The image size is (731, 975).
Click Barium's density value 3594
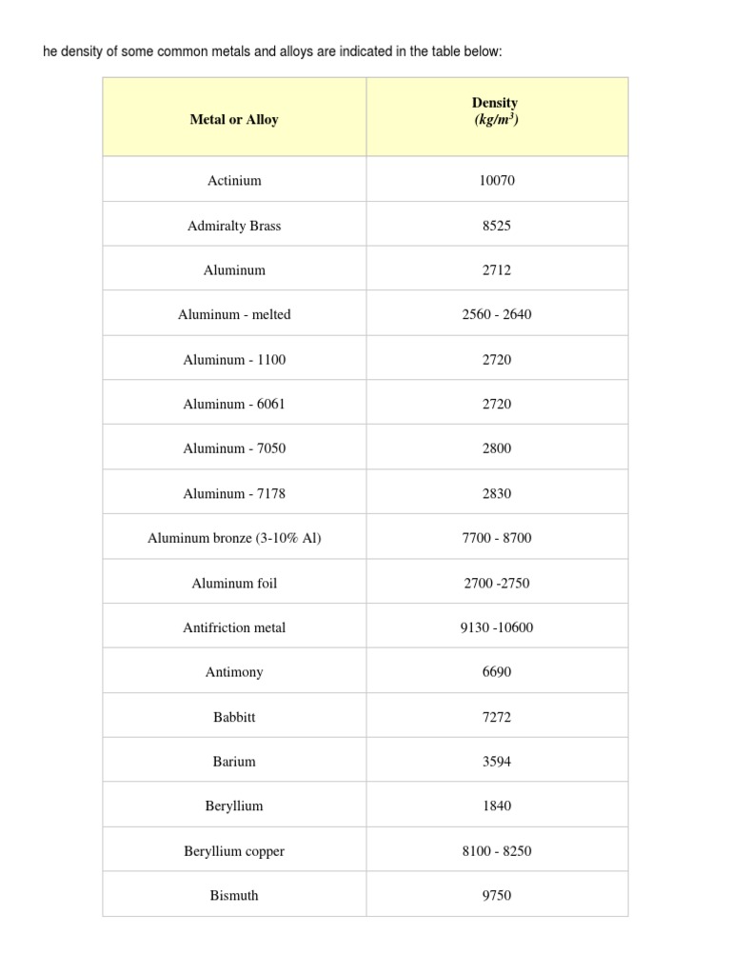point(496,762)
